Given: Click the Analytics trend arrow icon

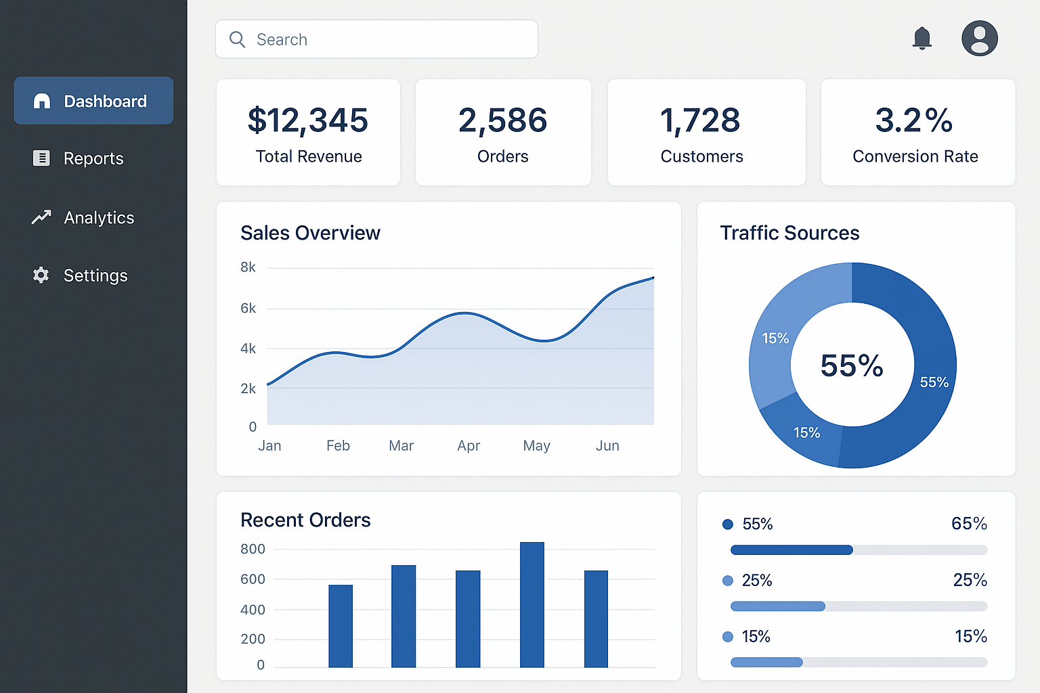Looking at the screenshot, I should (41, 217).
